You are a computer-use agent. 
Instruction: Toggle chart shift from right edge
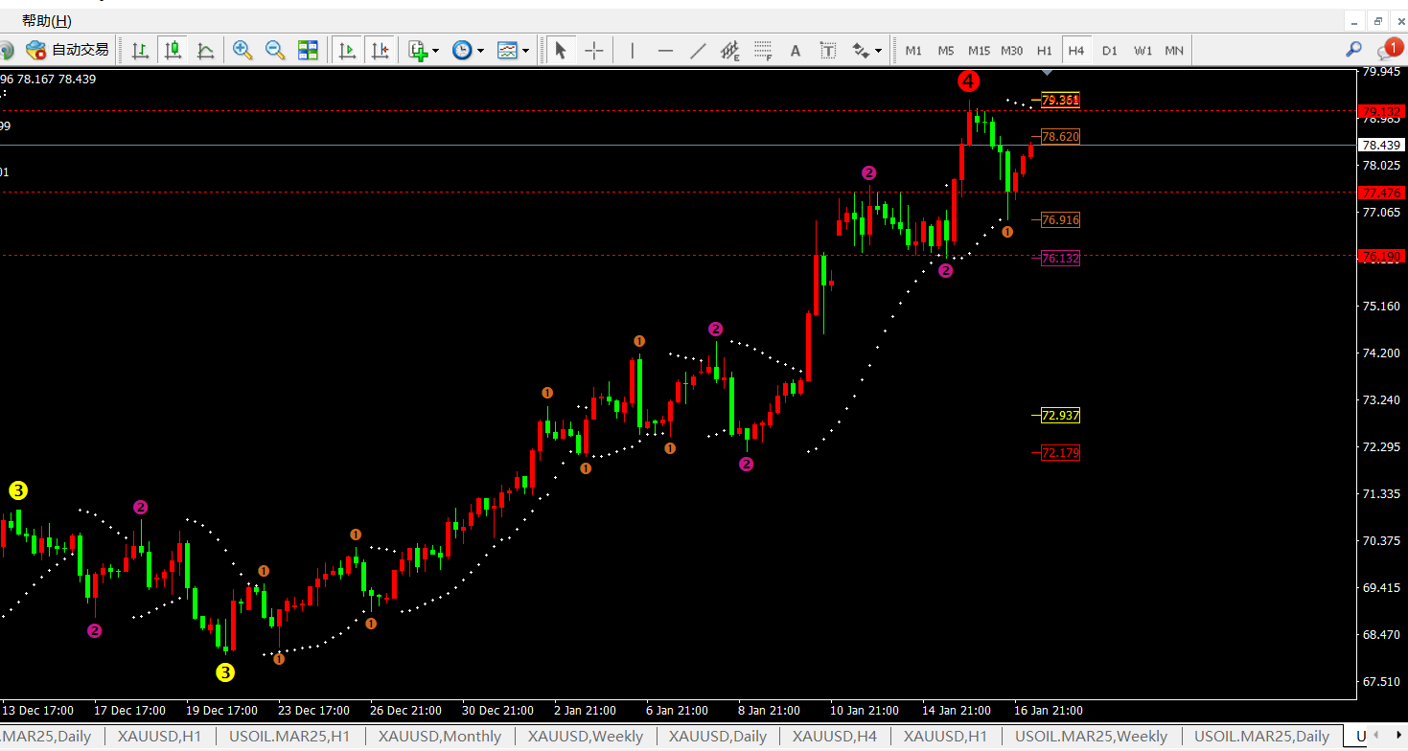tap(380, 51)
